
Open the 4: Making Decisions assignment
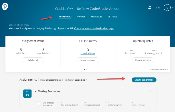[x=47, y=91]
